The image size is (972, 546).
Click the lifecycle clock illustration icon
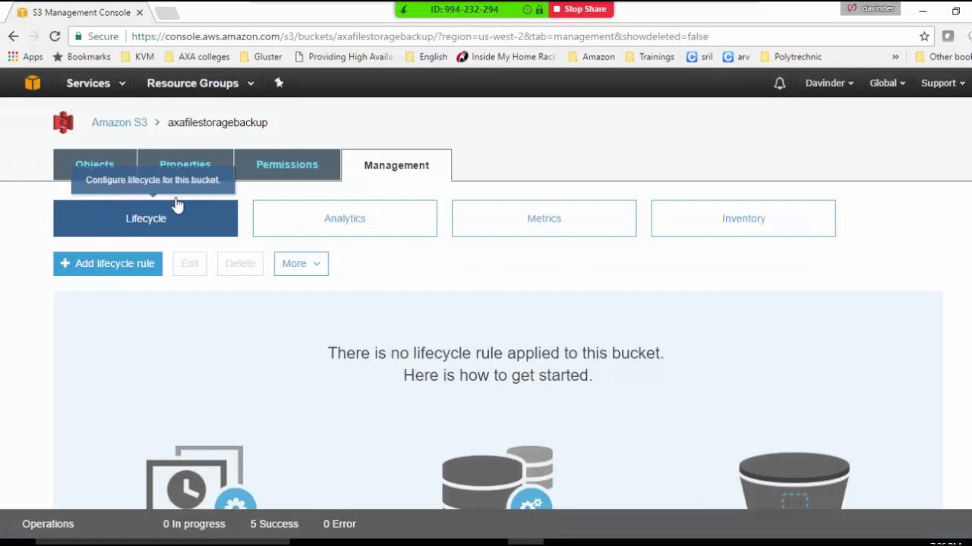201,478
